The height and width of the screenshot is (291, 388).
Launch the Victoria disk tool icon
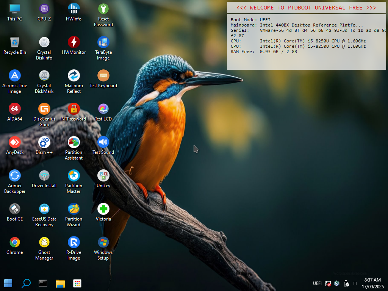pos(103,209)
